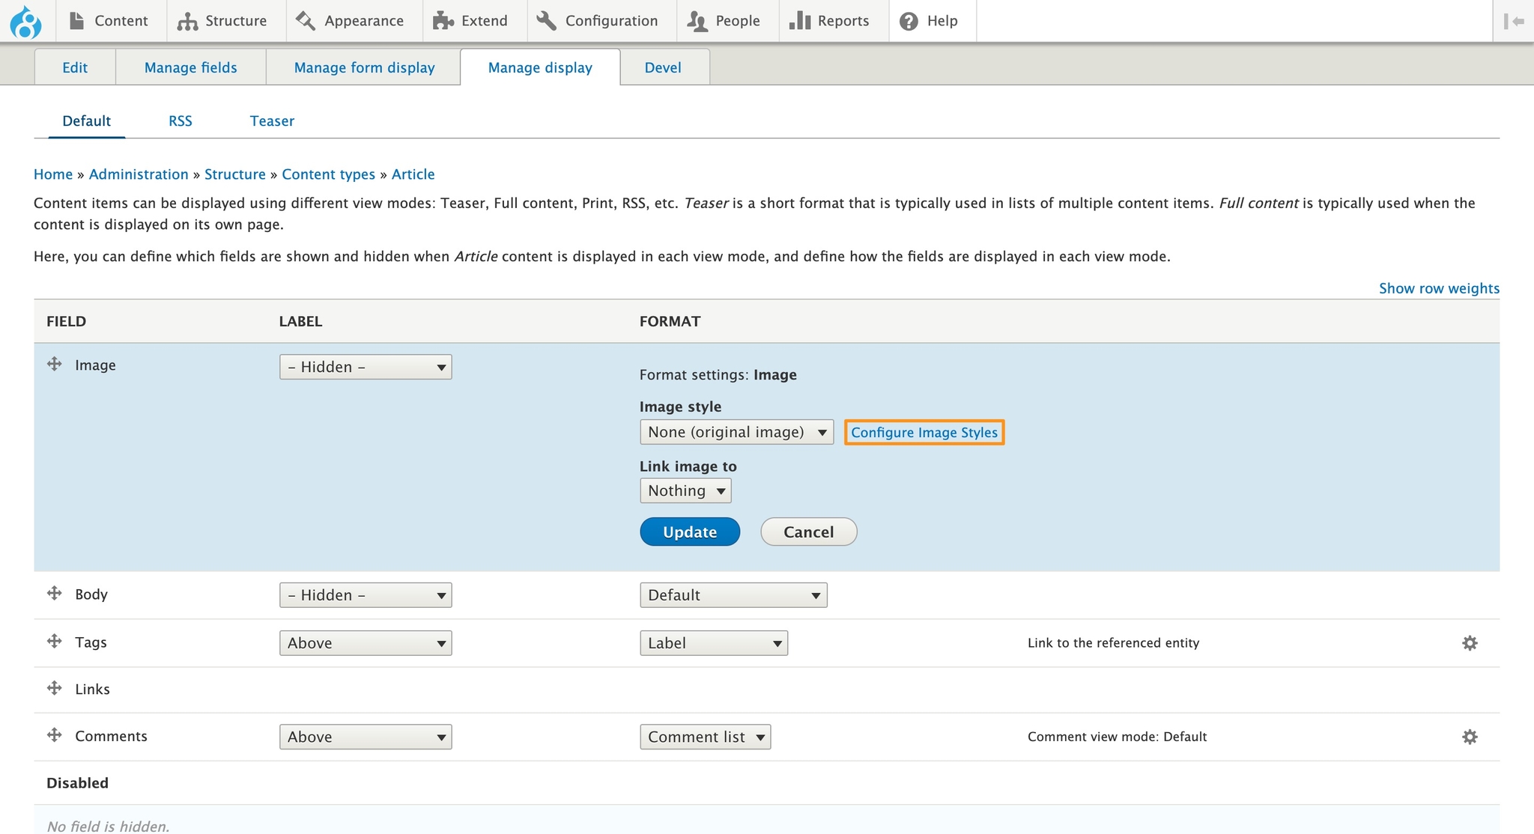Open the Help menu icon
This screenshot has height=834, width=1534.
click(x=909, y=21)
